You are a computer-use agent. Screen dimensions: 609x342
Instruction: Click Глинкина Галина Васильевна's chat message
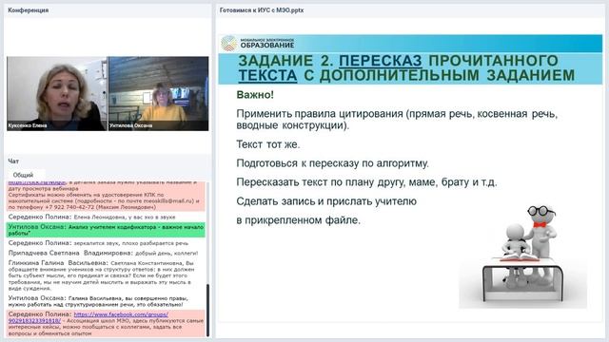[102, 275]
